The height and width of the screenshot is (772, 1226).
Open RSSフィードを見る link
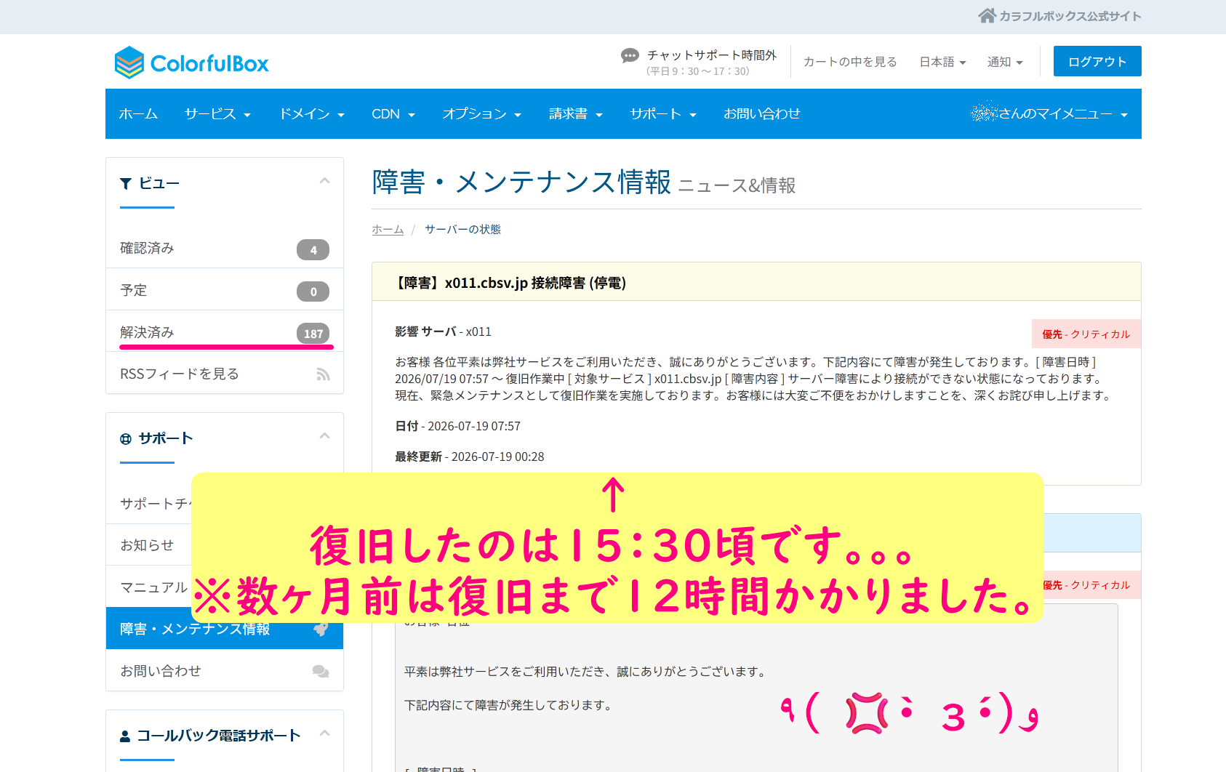225,374
